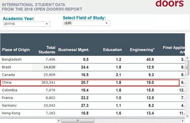Open the Academic Year dropdown arrow

tap(47, 24)
